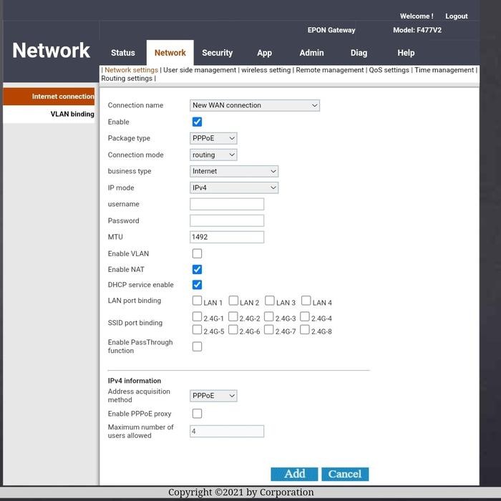Switch to the Security tab
The width and height of the screenshot is (501, 501).
[x=217, y=53]
